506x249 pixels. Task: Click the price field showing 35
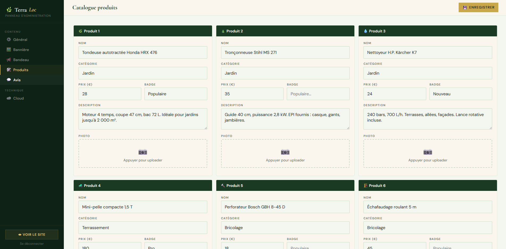[252, 94]
